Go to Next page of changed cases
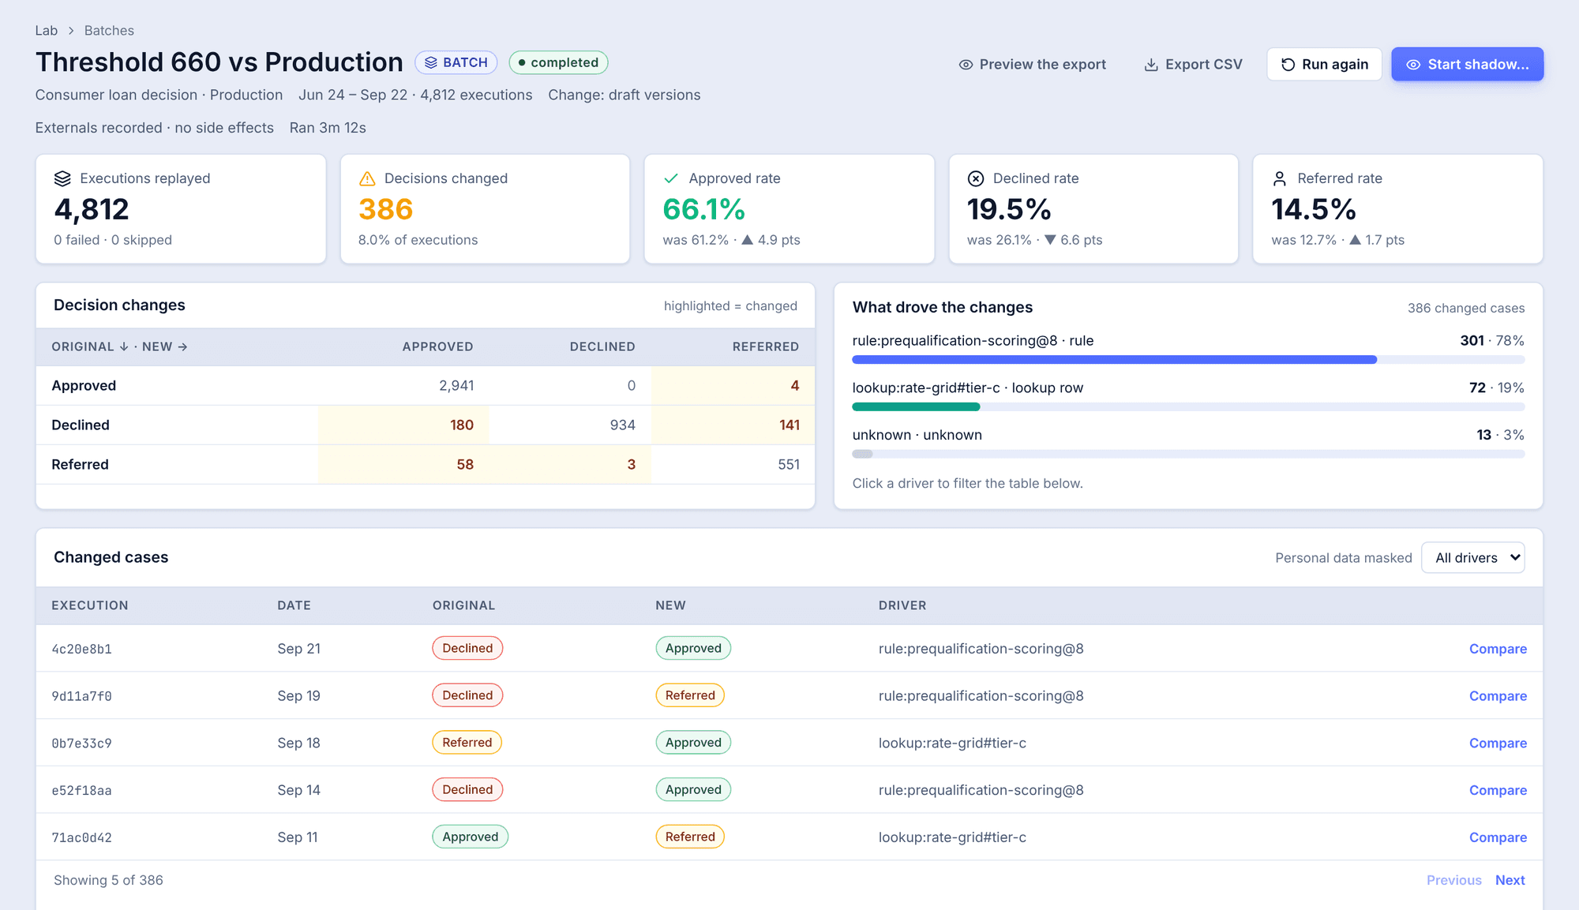 point(1510,880)
